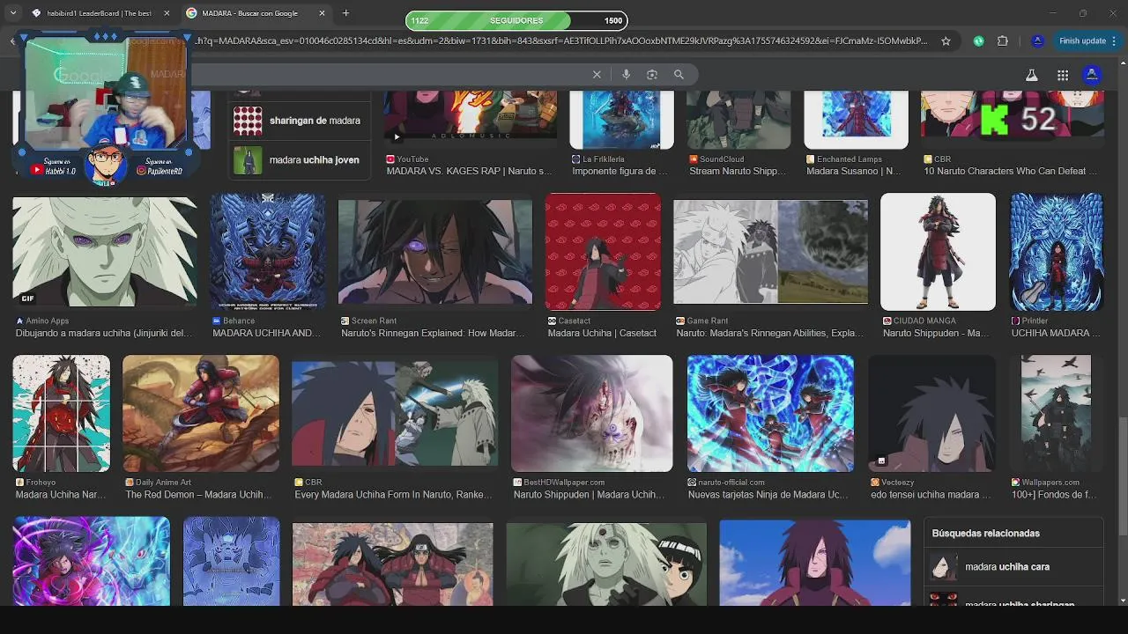Screen dimensions: 1128x634
Task: Open CBR Every Madara Form thumbnail
Action: 395,414
